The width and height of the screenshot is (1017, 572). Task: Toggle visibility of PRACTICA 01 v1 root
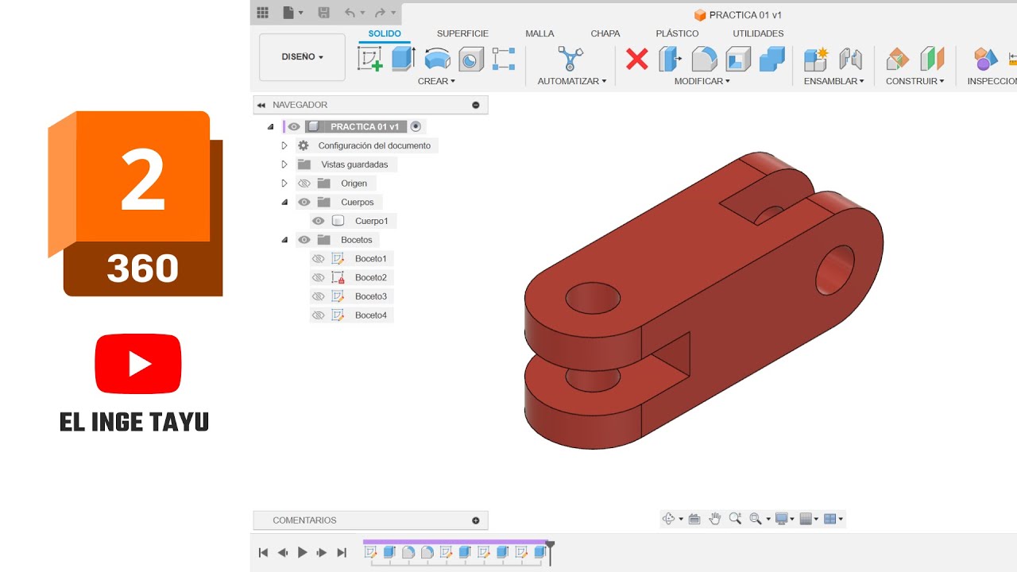coord(294,126)
